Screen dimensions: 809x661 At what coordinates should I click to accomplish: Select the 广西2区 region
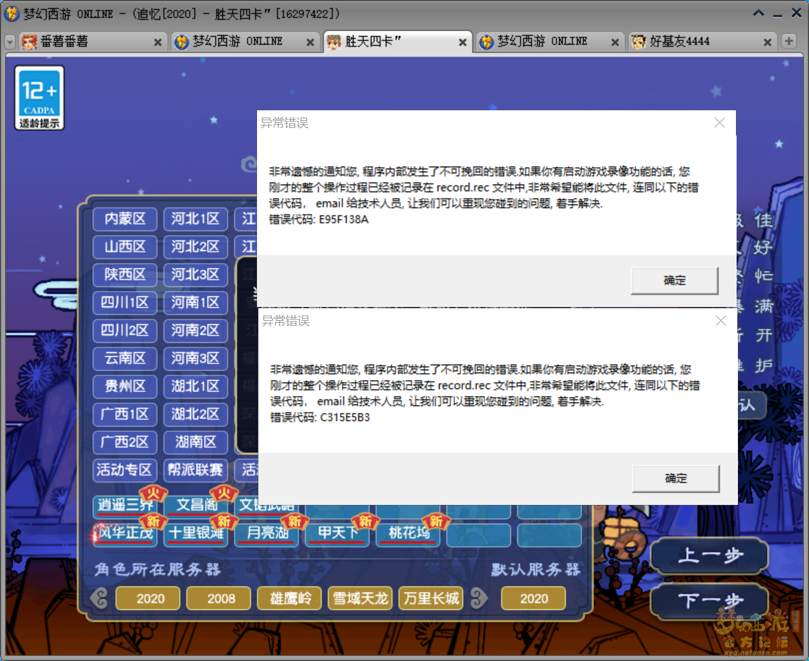point(125,442)
